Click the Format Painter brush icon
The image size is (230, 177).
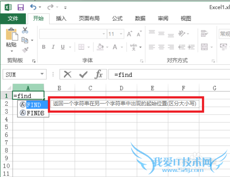(25, 50)
